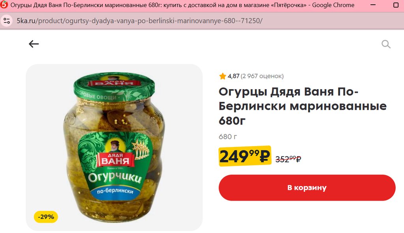View site information icon in address bar

click(7, 21)
